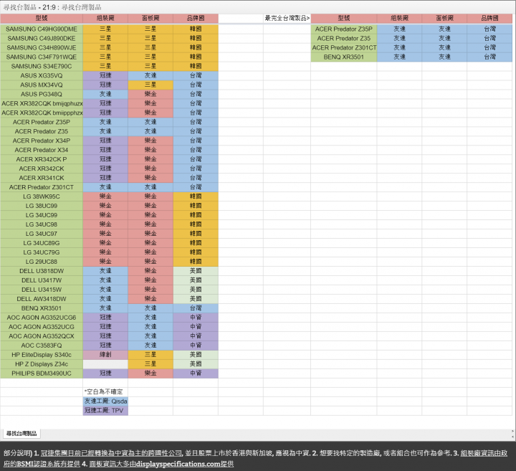Viewport: 516px width, 471px height.
Task: Select the 友達工廠: Qisda legend cell
Action: pos(105,401)
